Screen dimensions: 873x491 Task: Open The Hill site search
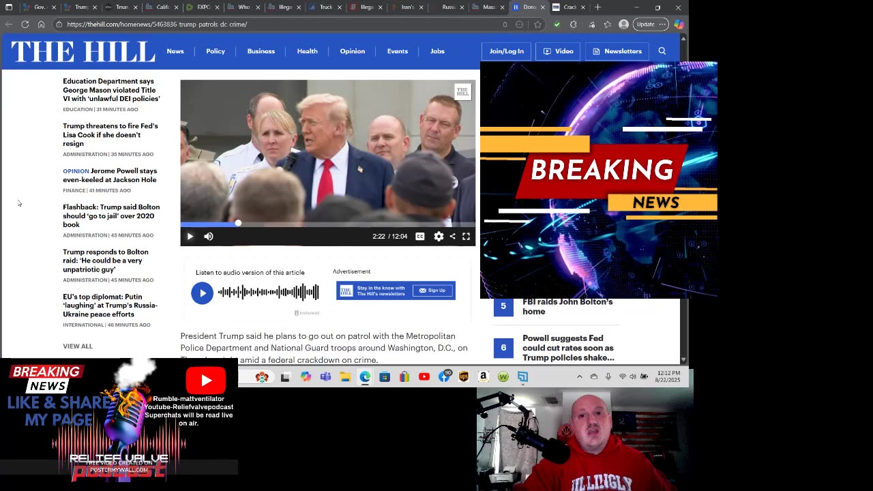click(x=662, y=51)
